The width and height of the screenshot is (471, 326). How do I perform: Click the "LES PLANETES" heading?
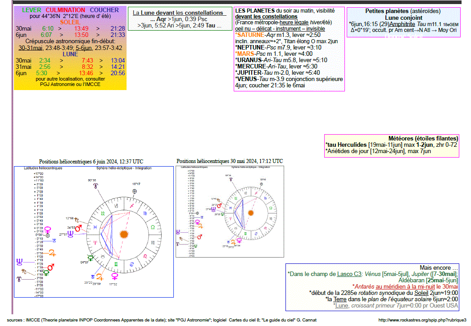click(255, 10)
